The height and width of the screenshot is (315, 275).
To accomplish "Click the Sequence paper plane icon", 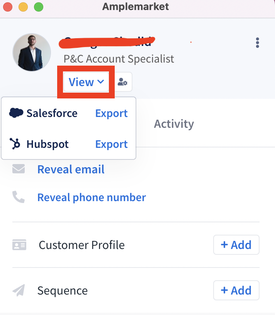I will (x=19, y=290).
